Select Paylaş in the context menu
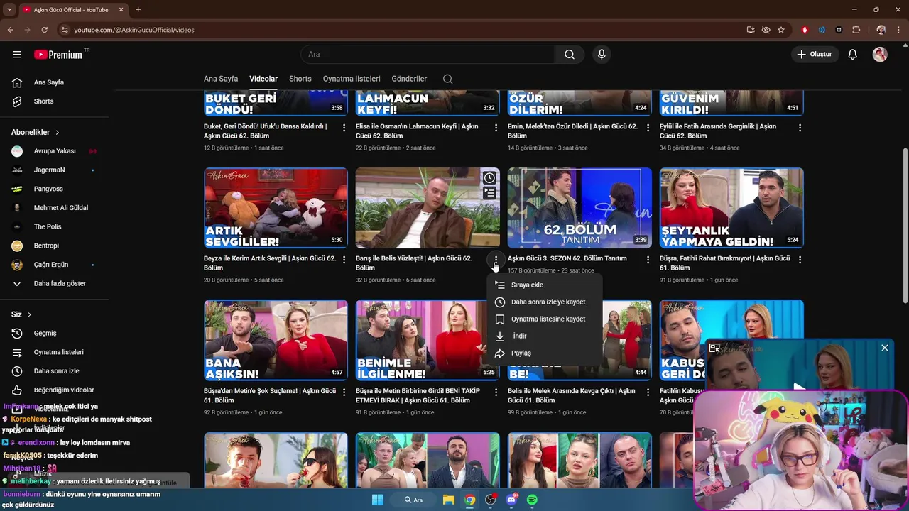 pos(544,353)
